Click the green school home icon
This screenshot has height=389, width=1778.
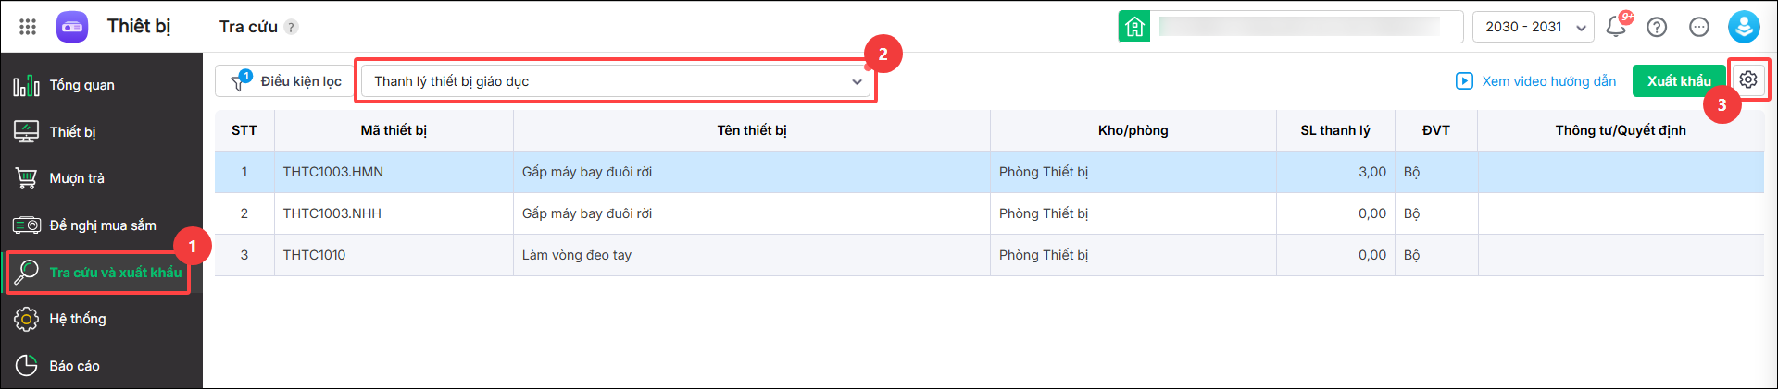(x=1134, y=27)
